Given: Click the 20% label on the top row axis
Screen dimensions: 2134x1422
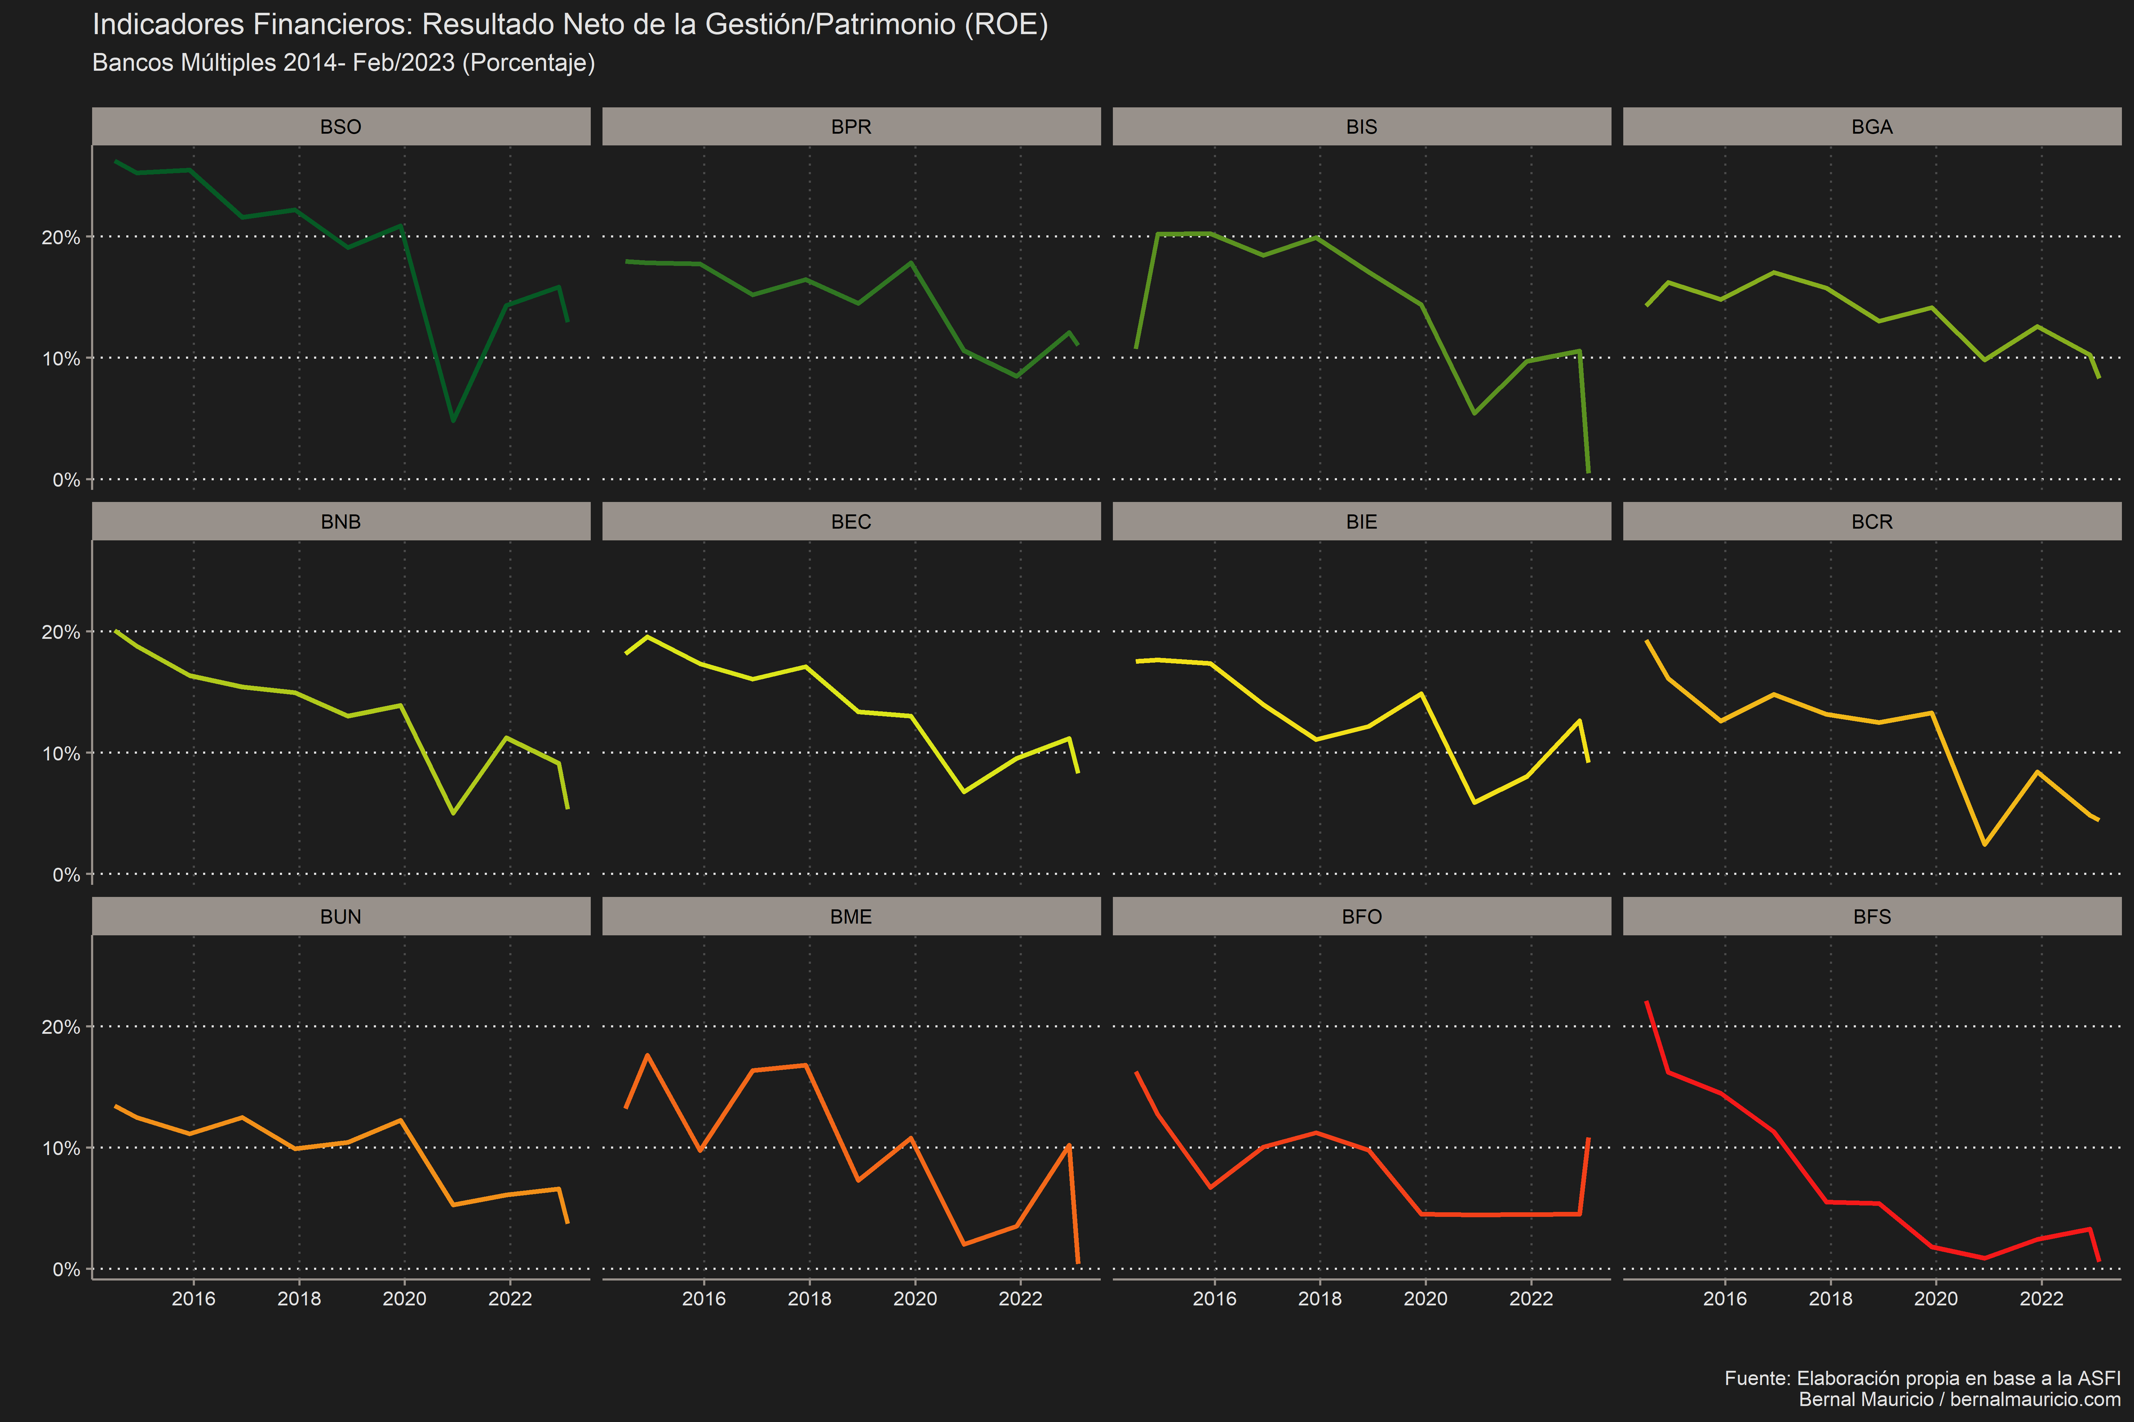Looking at the screenshot, I should (61, 237).
